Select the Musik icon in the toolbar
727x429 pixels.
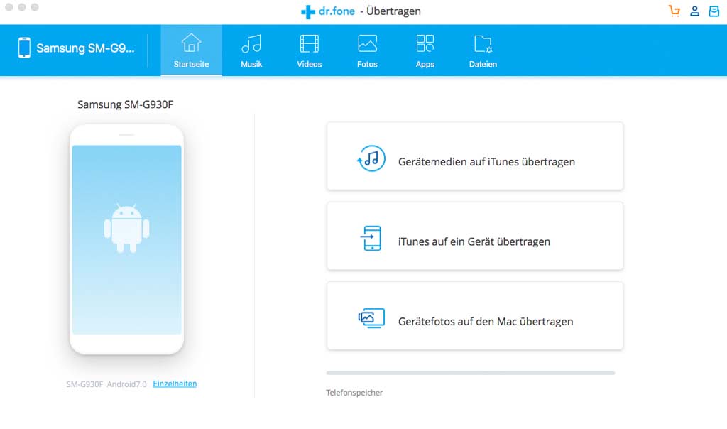(251, 43)
